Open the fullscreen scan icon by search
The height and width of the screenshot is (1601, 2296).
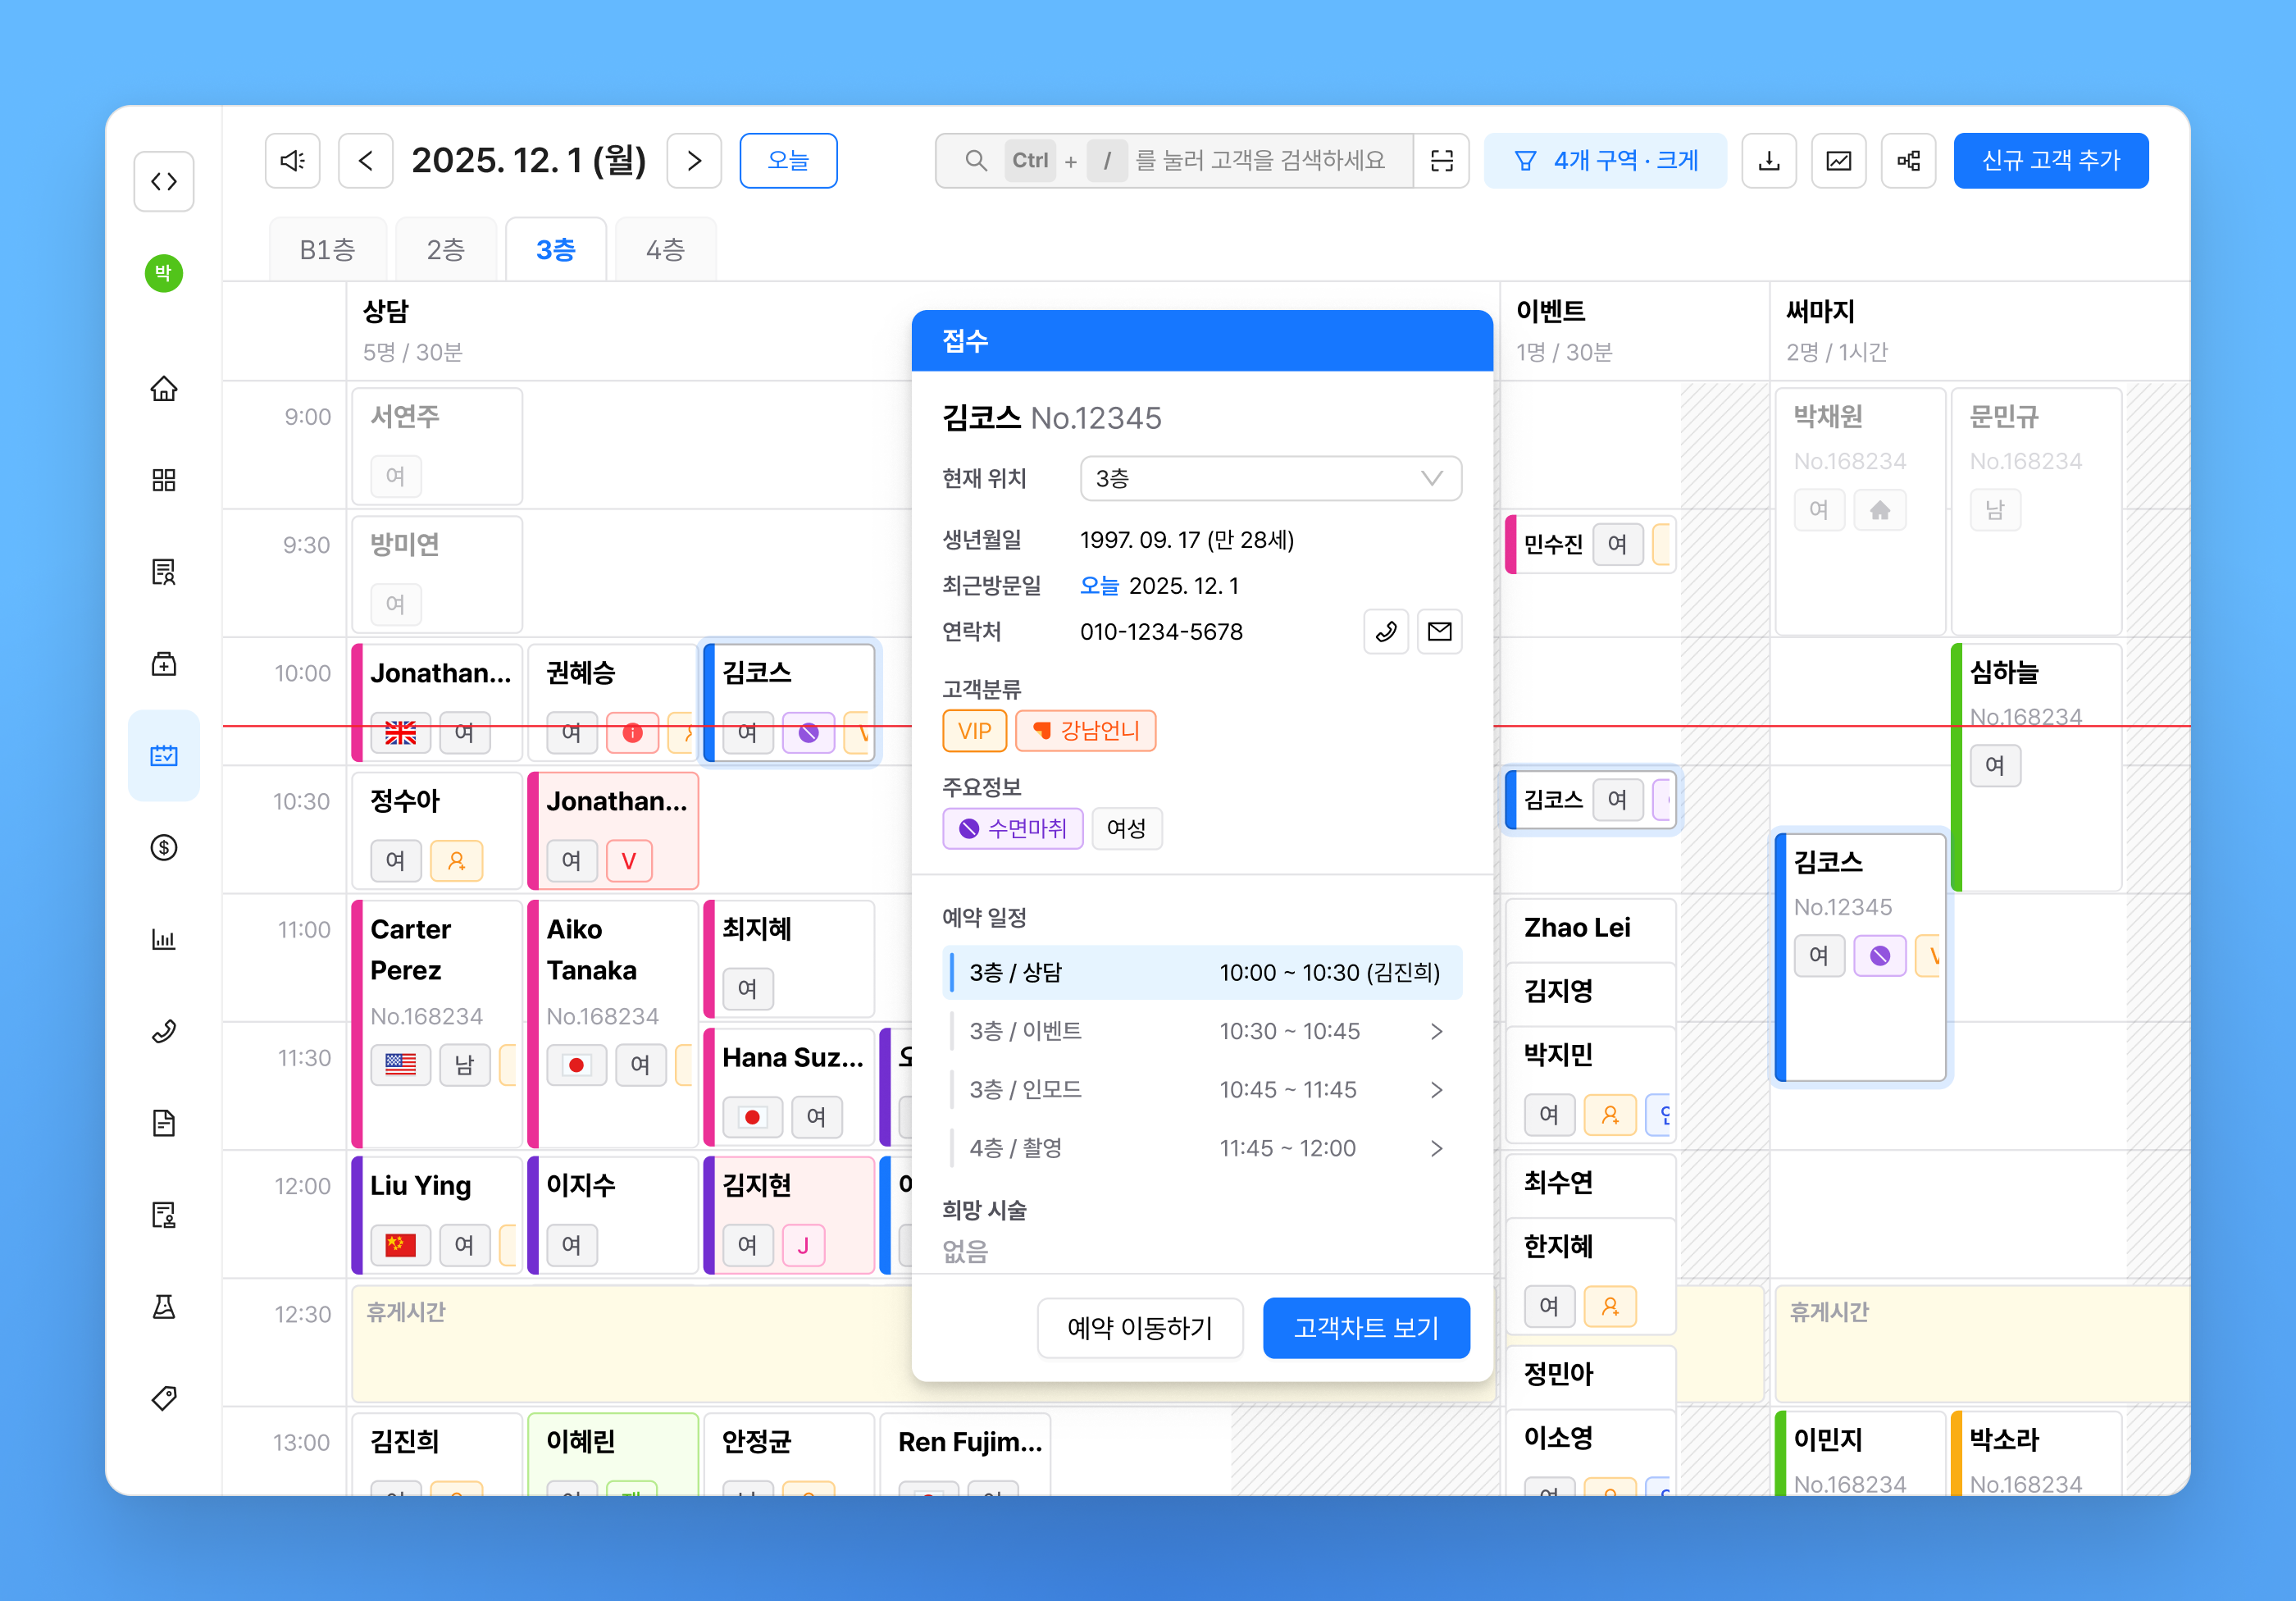click(1441, 160)
